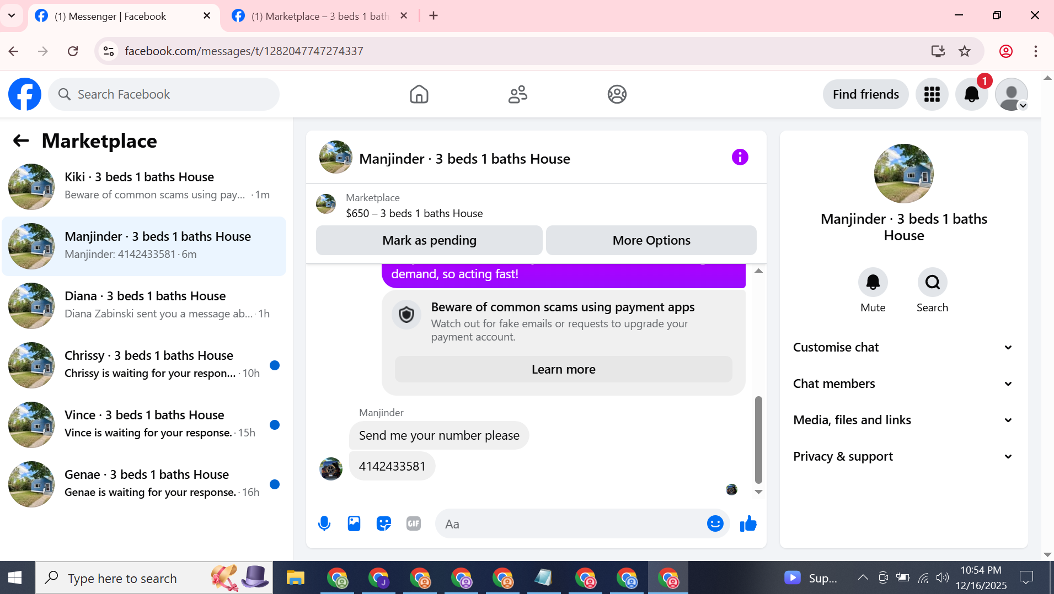
Task: Open the Chrissy conversation
Action: point(144,365)
